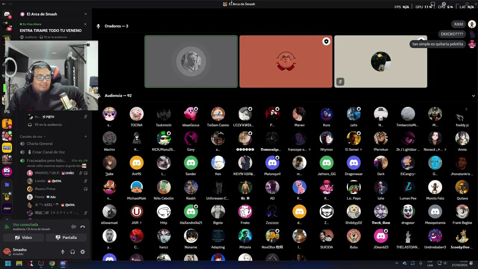Open Windows Start menu on taskbar
The height and width of the screenshot is (269, 478).
point(7,263)
